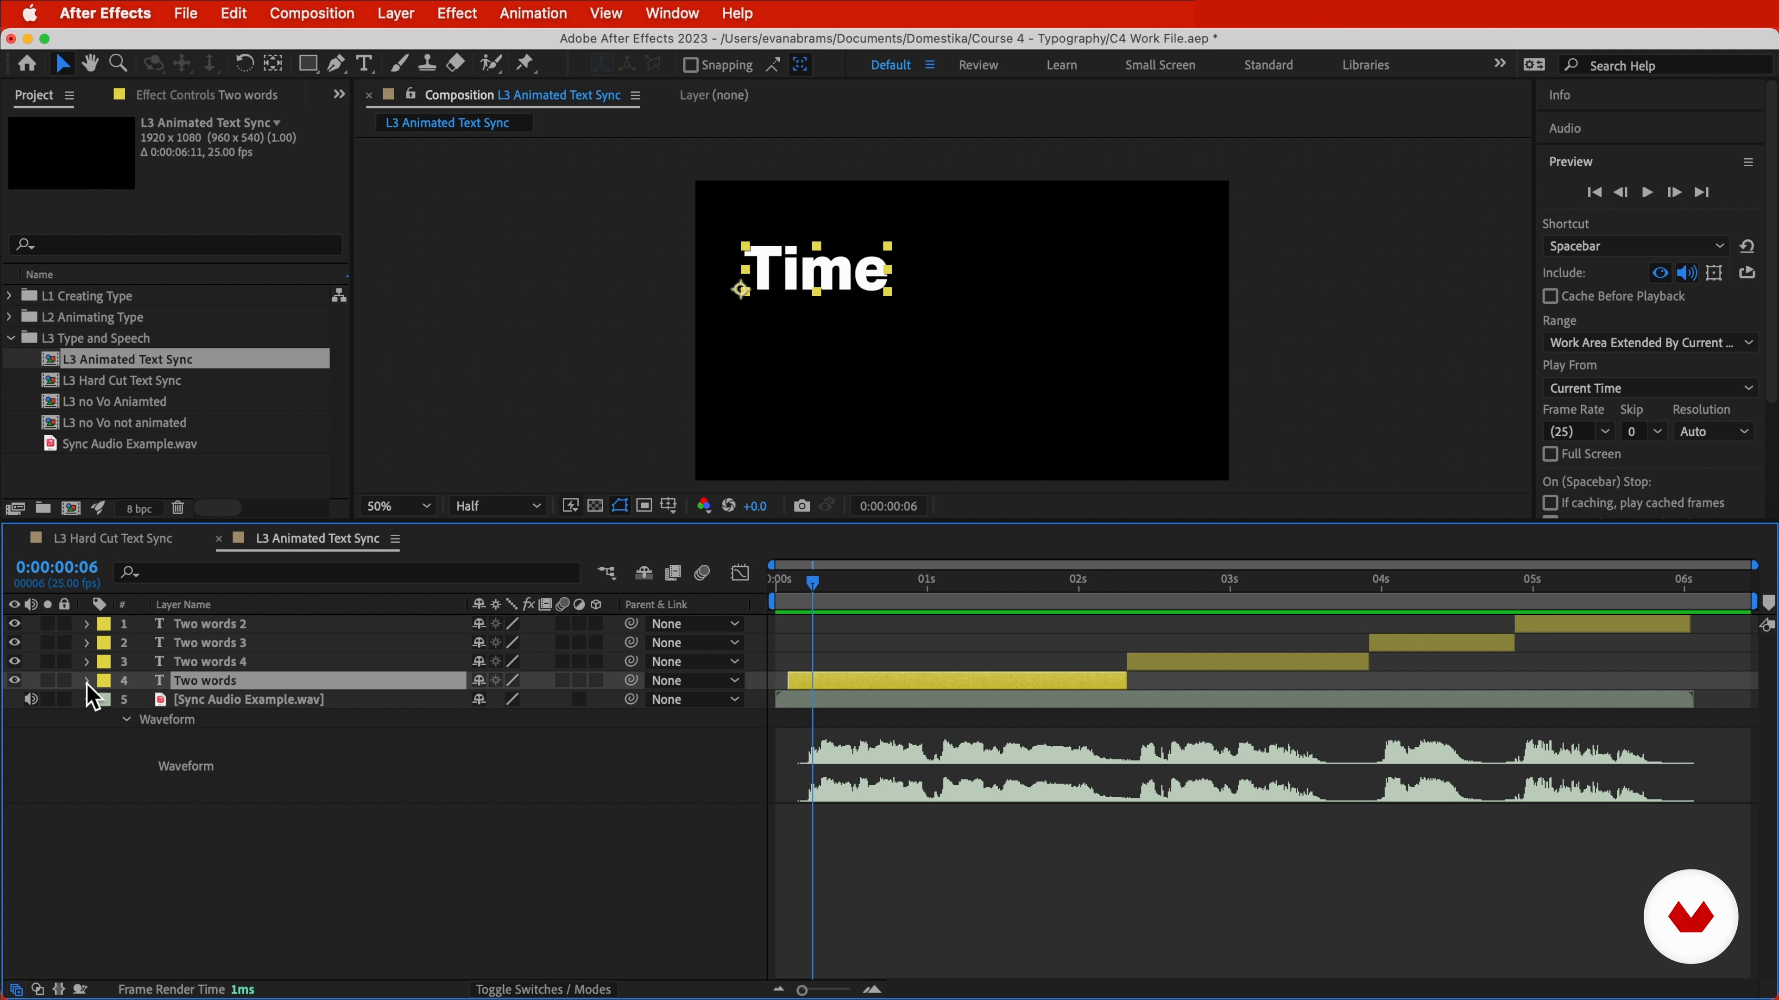Take snapshot with camera icon
This screenshot has height=1000, width=1779.
point(801,506)
